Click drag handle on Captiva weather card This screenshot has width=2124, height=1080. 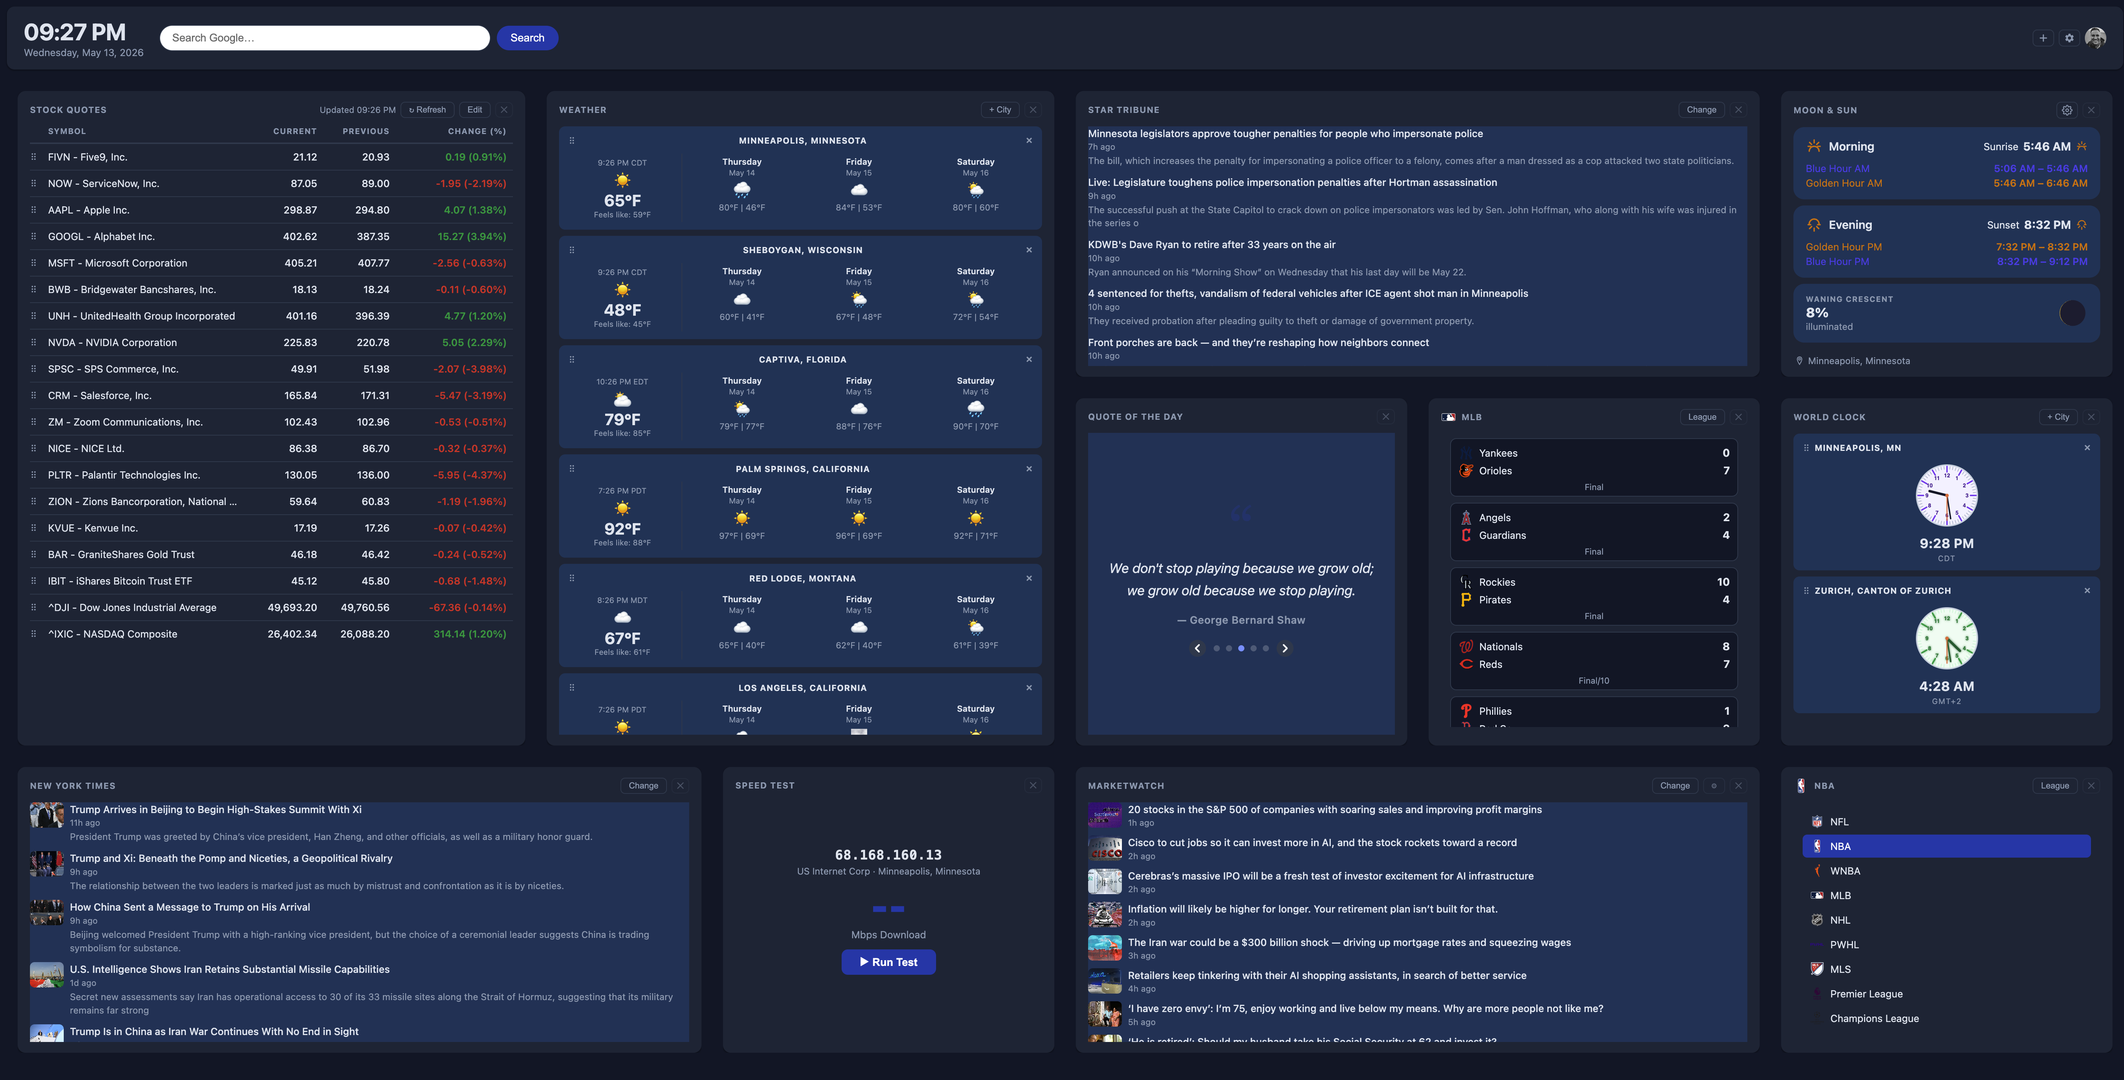(571, 360)
